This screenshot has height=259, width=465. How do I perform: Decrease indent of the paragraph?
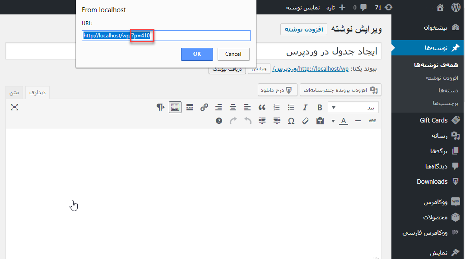click(x=277, y=121)
